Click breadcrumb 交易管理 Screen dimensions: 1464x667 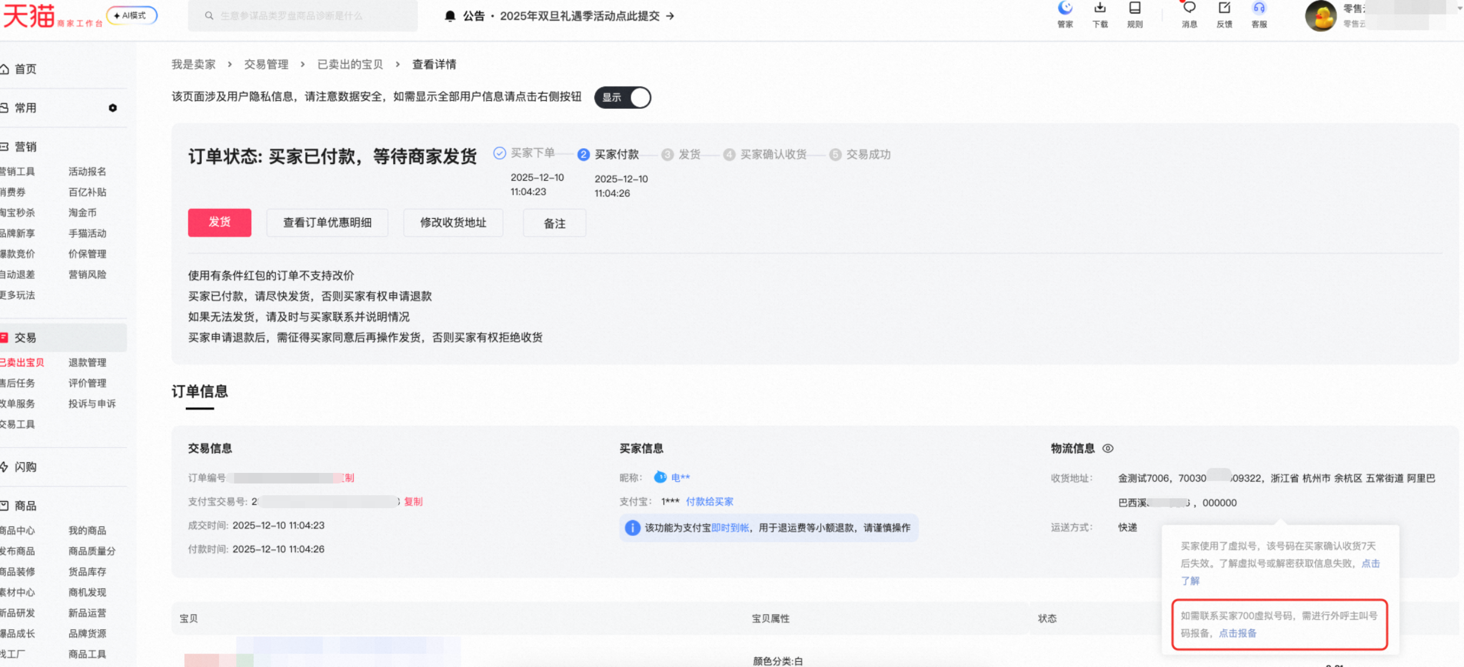(267, 64)
